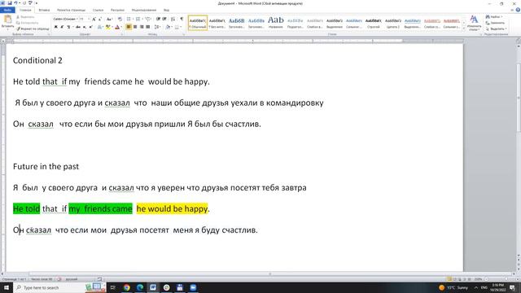Click the Найти (Find) button

(x=495, y=16)
